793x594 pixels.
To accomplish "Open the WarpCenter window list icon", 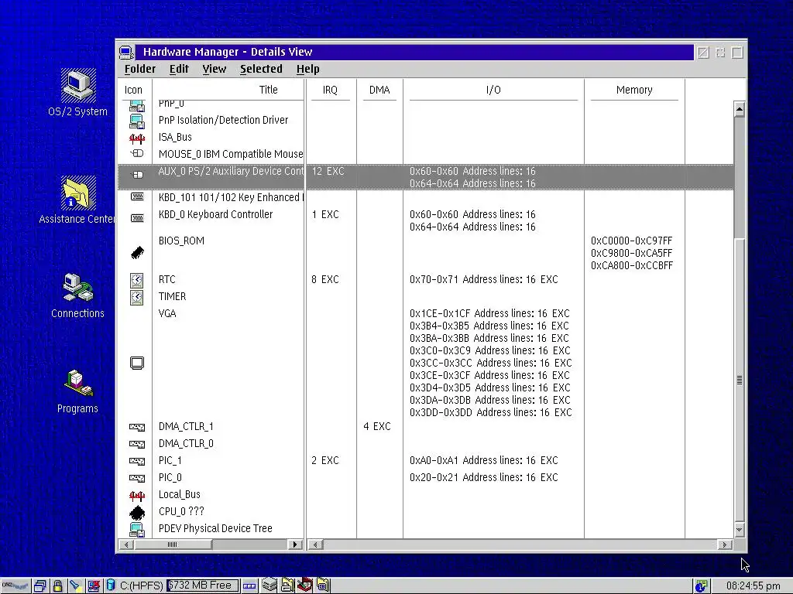I will pos(40,586).
